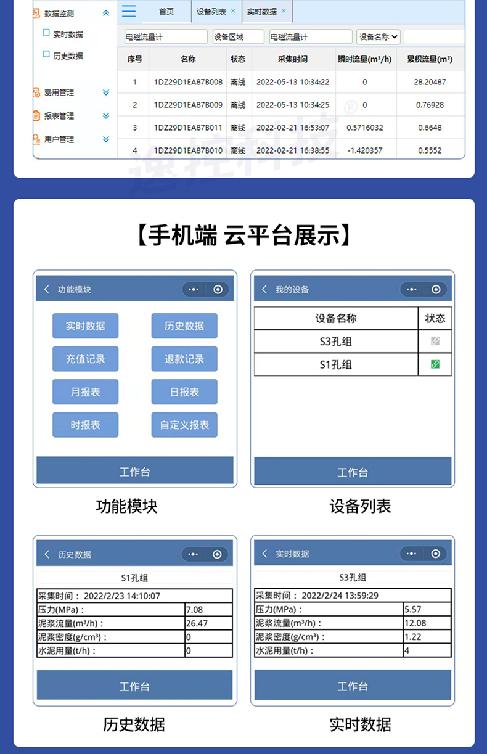Click the hamburger menu icon beside 首页
The image size is (487, 754).
pos(129,11)
